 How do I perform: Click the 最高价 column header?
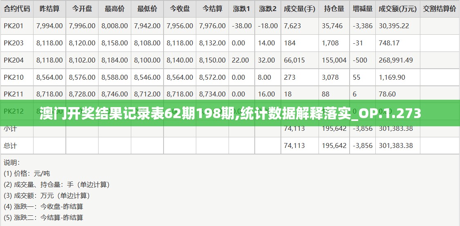point(115,9)
